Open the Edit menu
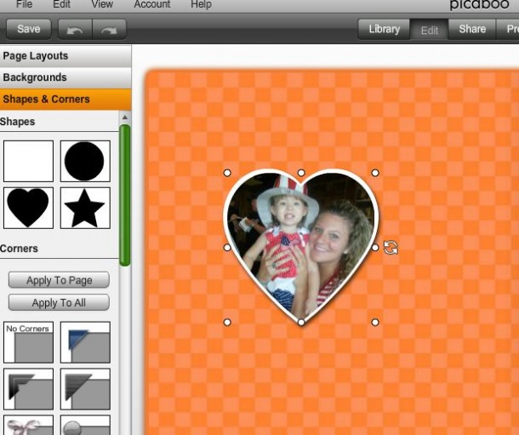Image resolution: width=519 pixels, height=435 pixels. click(x=61, y=4)
